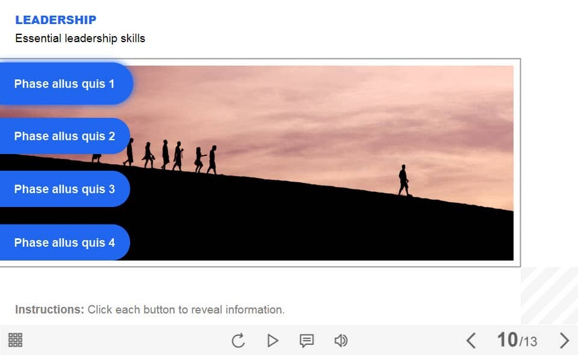Open the Phase allus quis 4 button
The width and height of the screenshot is (578, 355).
pyautogui.click(x=64, y=242)
